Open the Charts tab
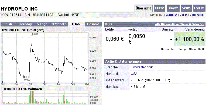 (x=173, y=8)
